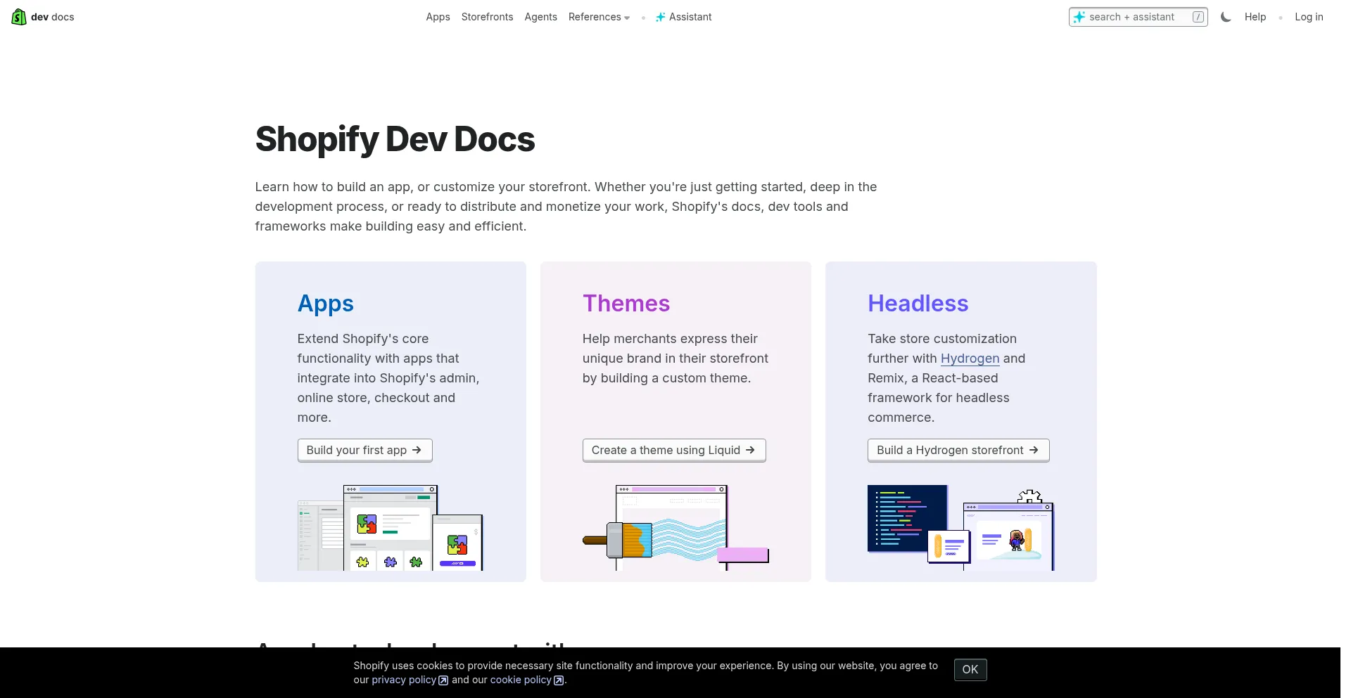Viewport: 1351px width, 698px height.
Task: Open the Assistant from the navigation bar
Action: (x=683, y=17)
